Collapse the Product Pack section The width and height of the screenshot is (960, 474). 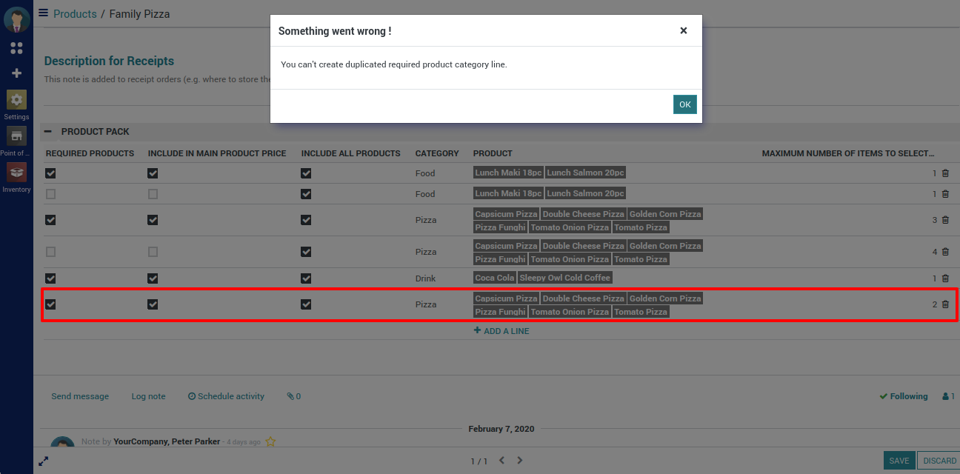48,132
